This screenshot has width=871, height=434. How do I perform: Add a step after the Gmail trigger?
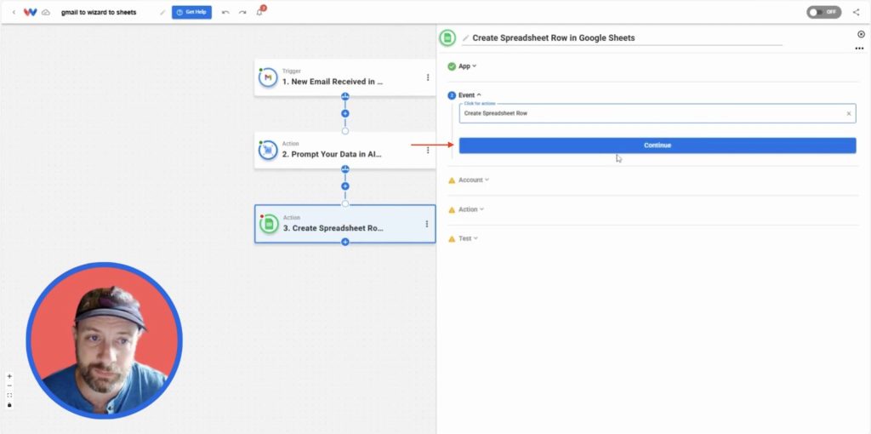click(345, 113)
